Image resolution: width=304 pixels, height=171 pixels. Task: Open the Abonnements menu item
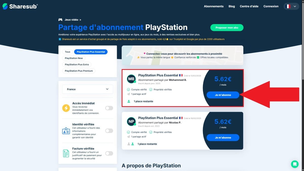[x=214, y=6]
